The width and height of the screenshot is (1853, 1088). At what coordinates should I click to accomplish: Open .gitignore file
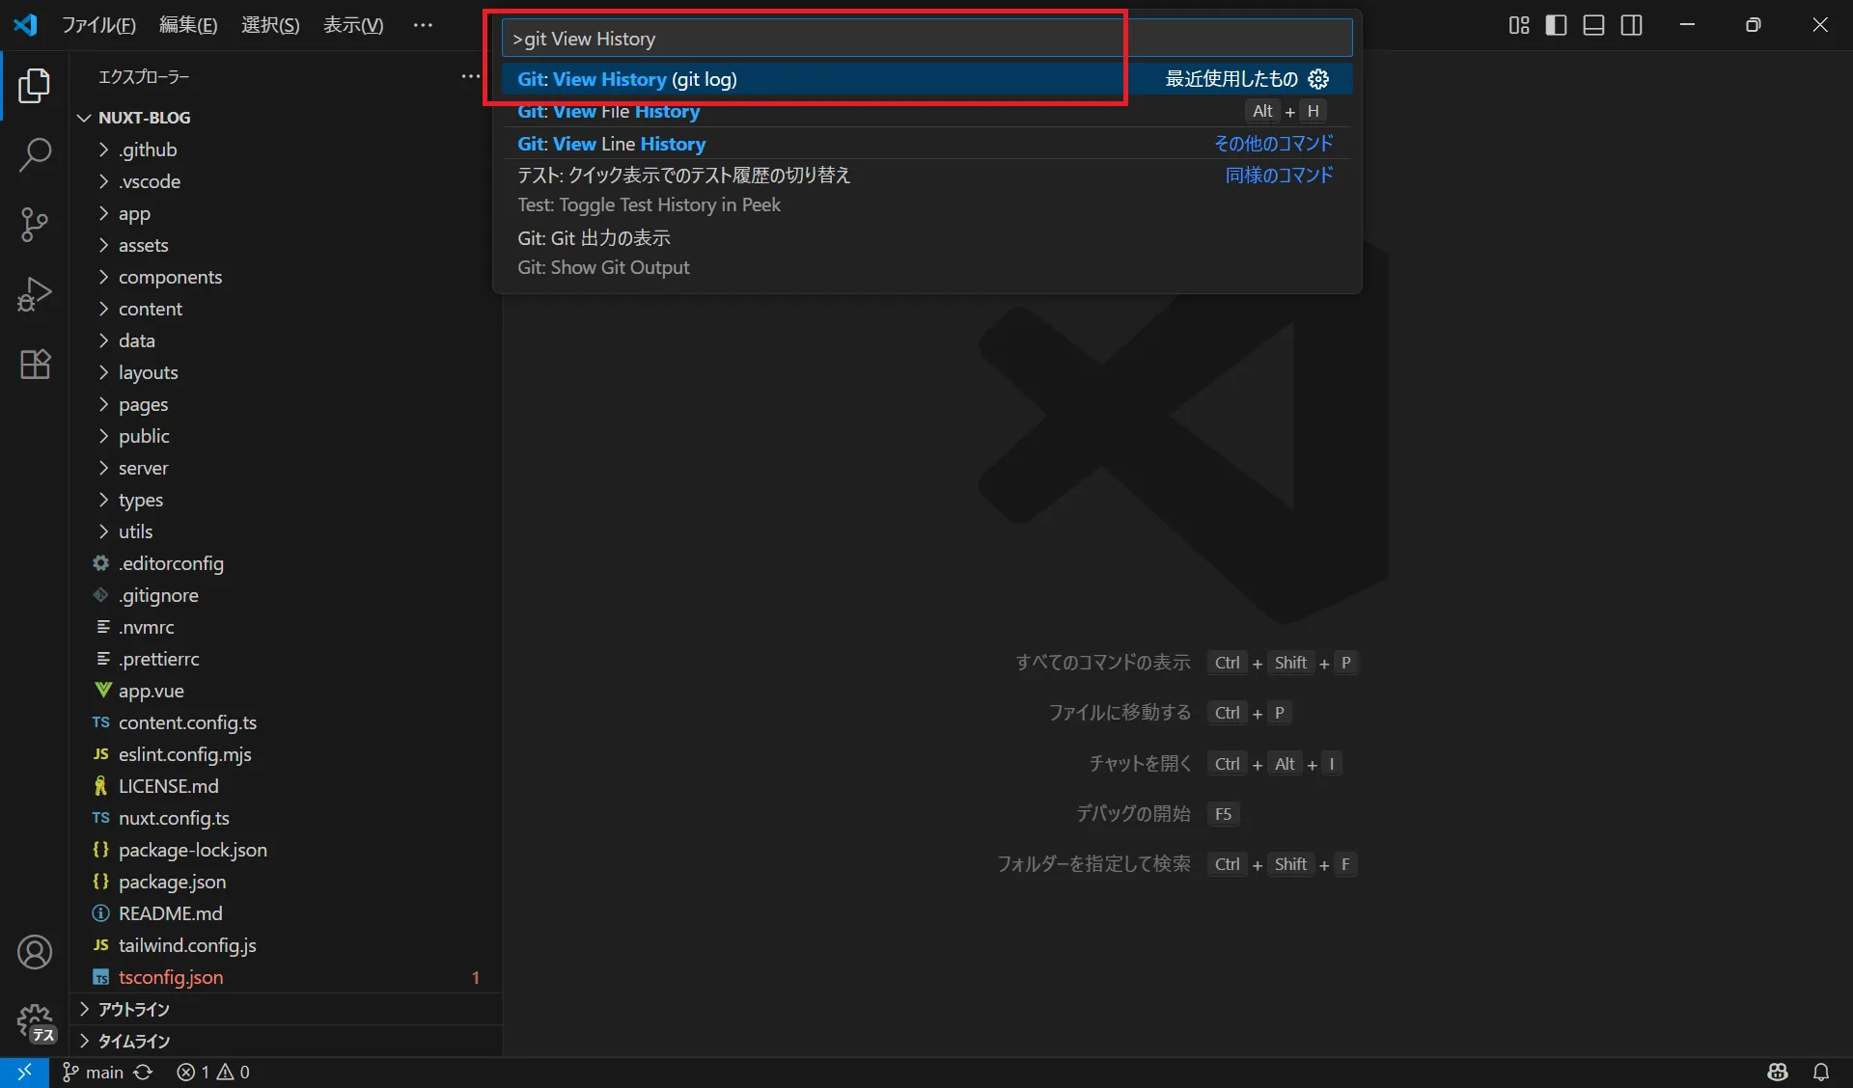coord(286,595)
